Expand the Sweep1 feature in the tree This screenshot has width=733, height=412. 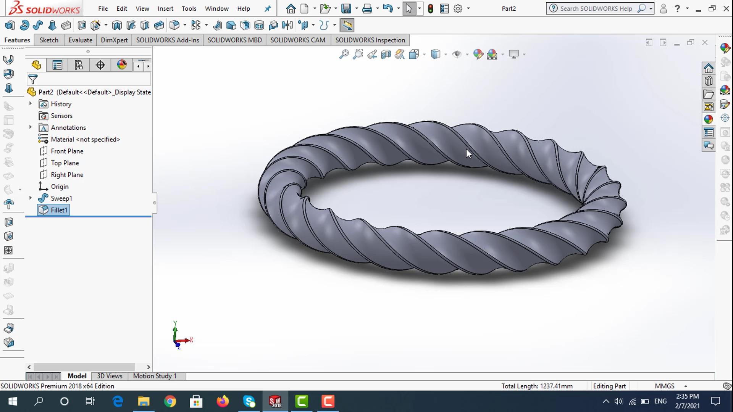(x=31, y=198)
